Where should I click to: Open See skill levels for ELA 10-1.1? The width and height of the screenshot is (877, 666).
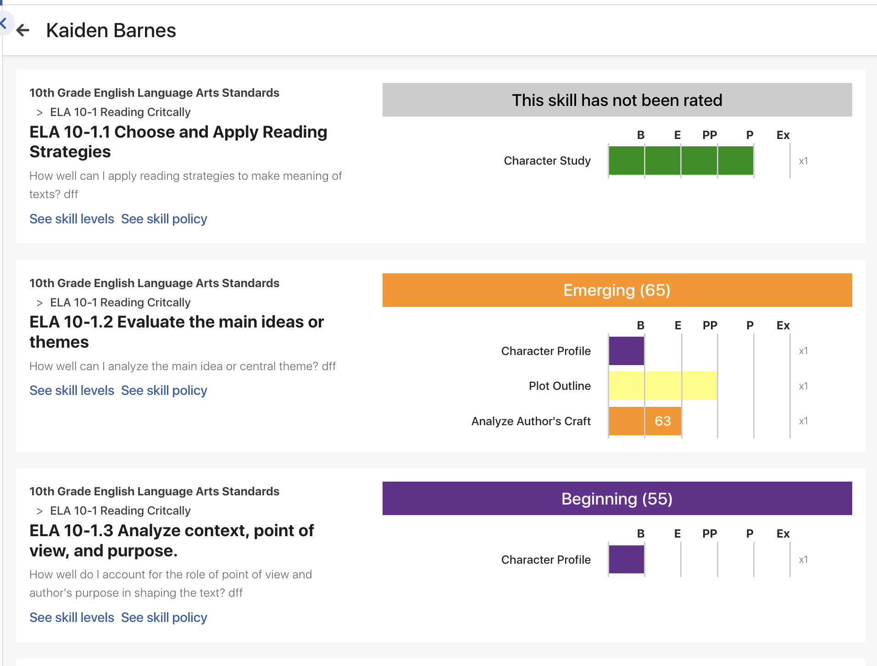coord(72,219)
